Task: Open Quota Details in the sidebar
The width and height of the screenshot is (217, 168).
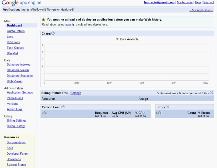Action: click(x=16, y=31)
